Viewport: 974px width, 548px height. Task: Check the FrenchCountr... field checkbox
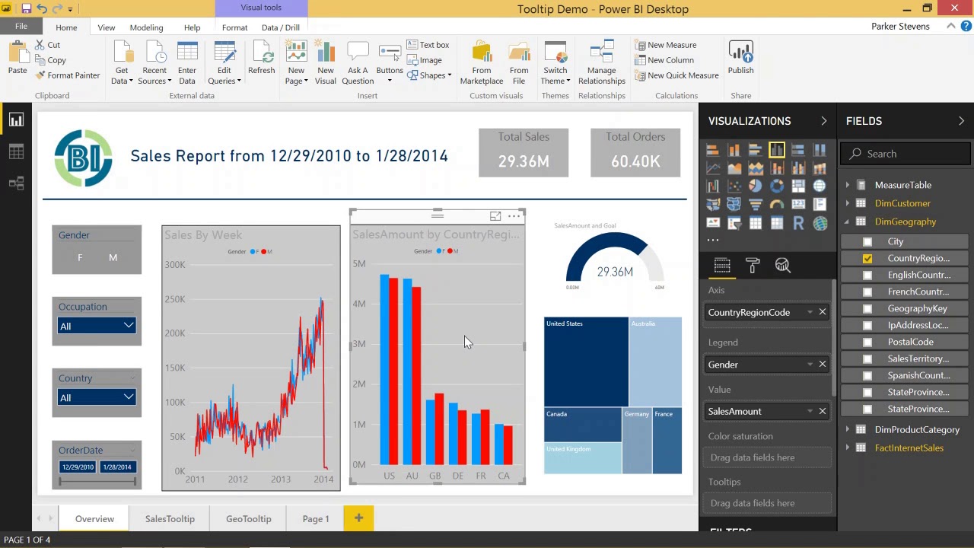pos(867,292)
